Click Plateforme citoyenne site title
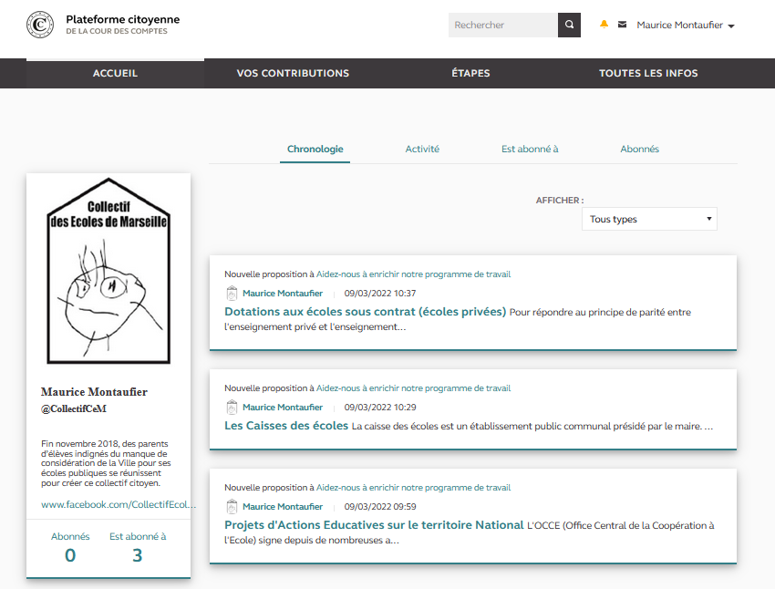Viewport: 775px width, 589px height. (122, 19)
